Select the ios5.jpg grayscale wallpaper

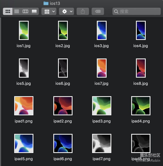tap(24, 68)
